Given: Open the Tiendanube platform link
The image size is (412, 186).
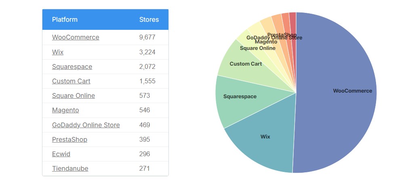Looking at the screenshot, I should pyautogui.click(x=70, y=168).
